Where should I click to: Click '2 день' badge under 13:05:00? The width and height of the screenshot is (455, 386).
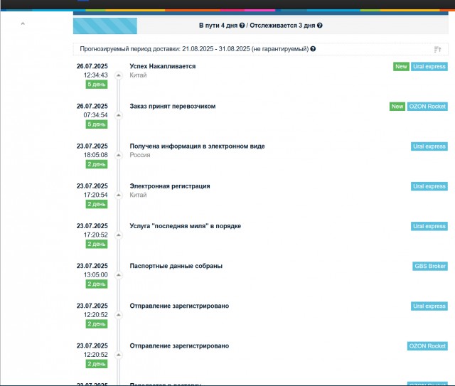(97, 284)
